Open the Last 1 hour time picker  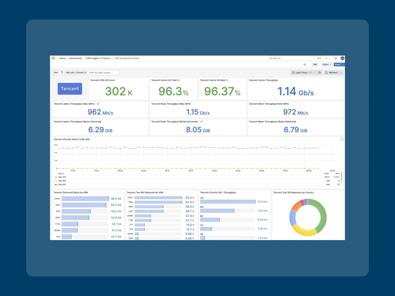303,72
